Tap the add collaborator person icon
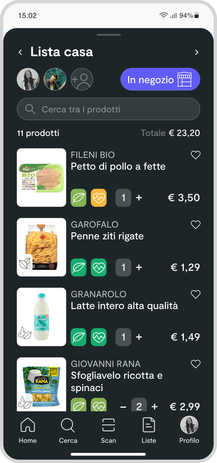This screenshot has width=217, height=463. (x=82, y=79)
